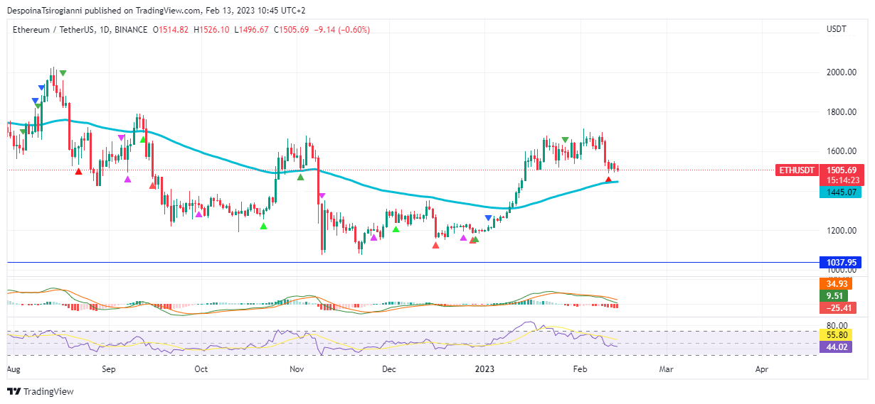Click the blue 1445.07 moving average label
The width and height of the screenshot is (875, 404).
point(840,192)
